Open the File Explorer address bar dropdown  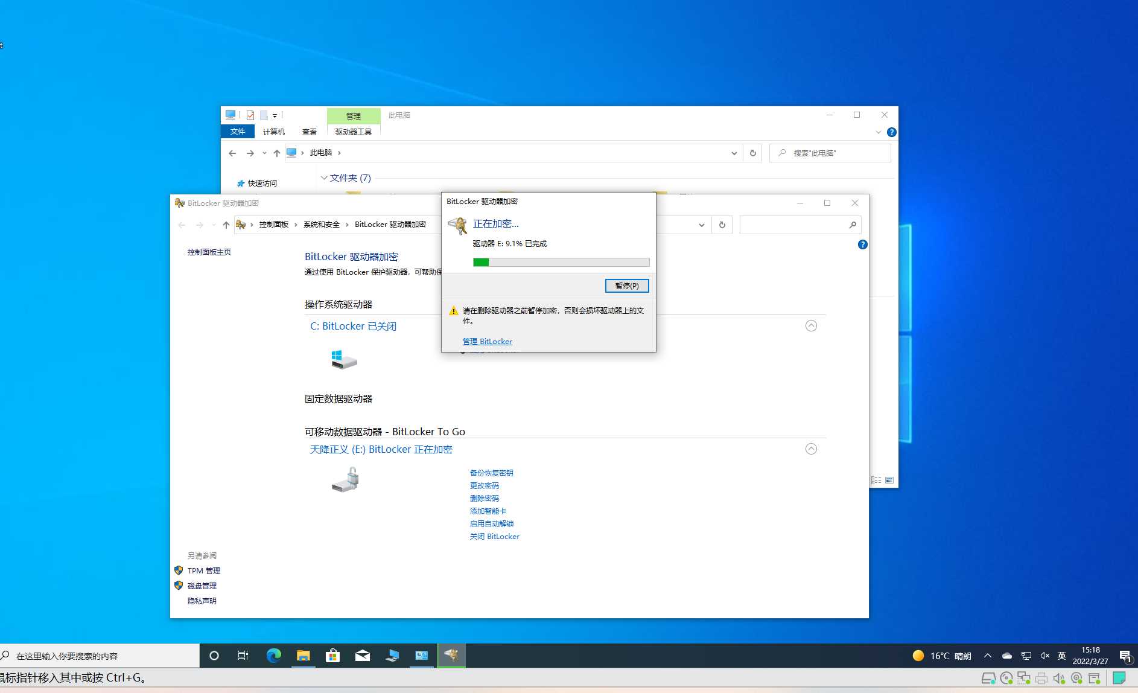coord(734,153)
